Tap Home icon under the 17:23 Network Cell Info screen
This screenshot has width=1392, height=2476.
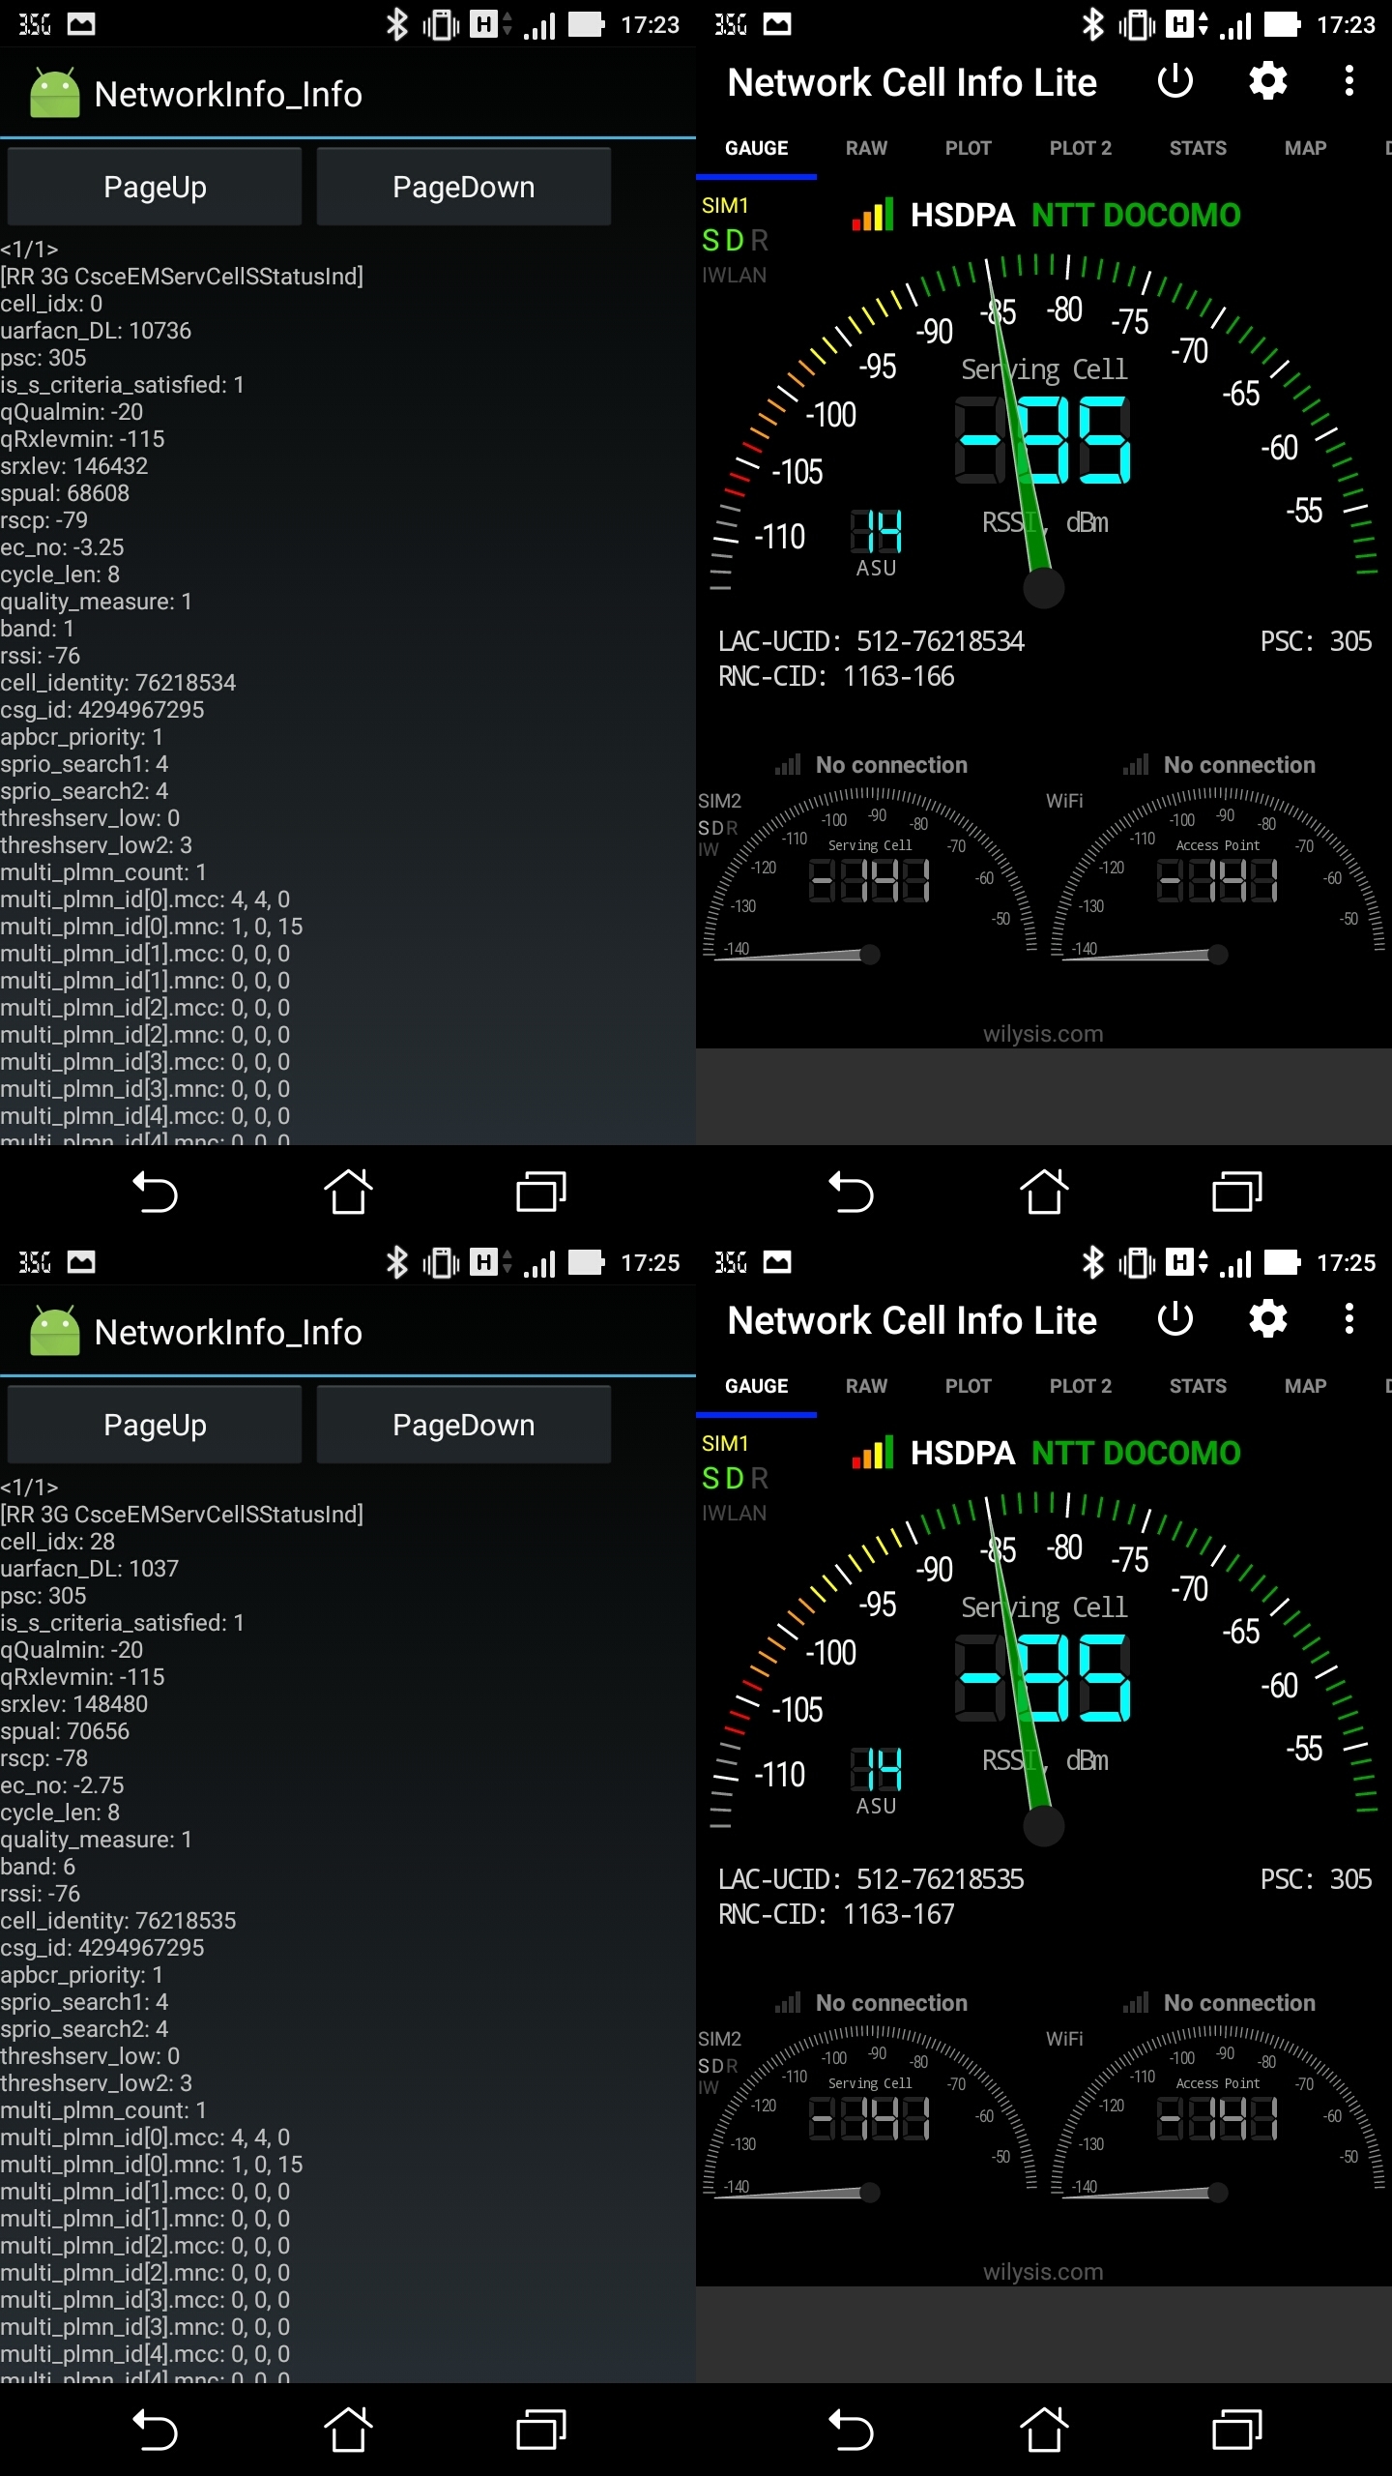click(1043, 1192)
